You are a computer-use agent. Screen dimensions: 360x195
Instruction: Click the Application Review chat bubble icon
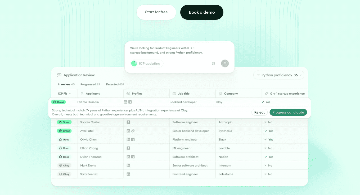coord(59,75)
